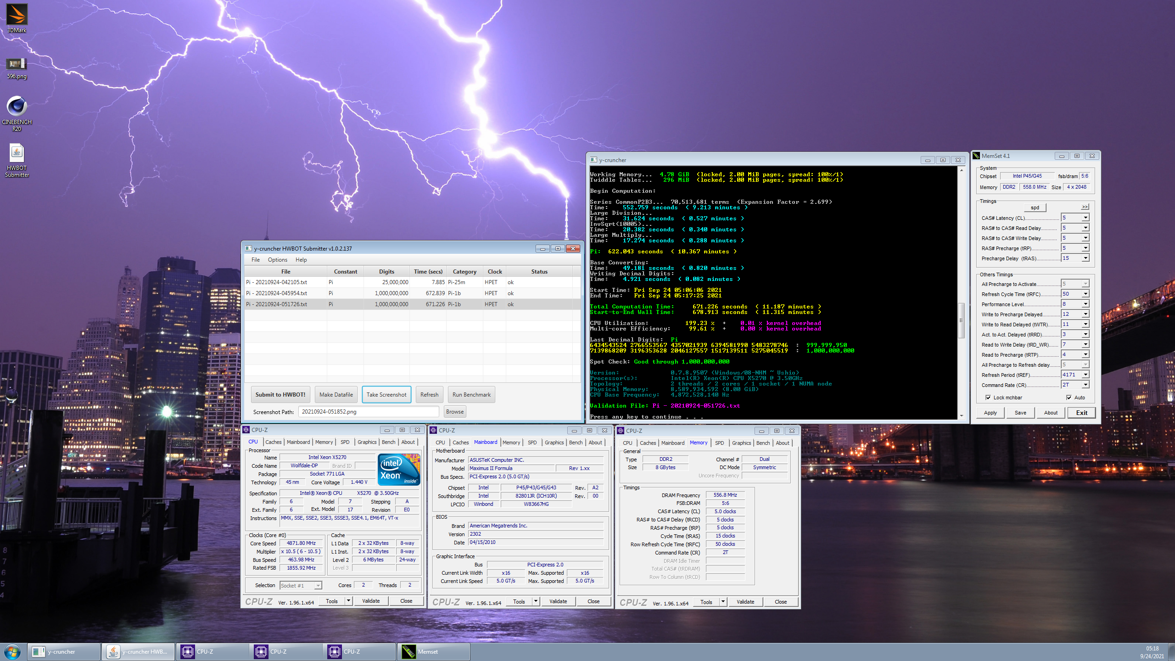The image size is (1175, 661).
Task: Select the HWBOT Submitter desktop icon
Action: (x=17, y=160)
